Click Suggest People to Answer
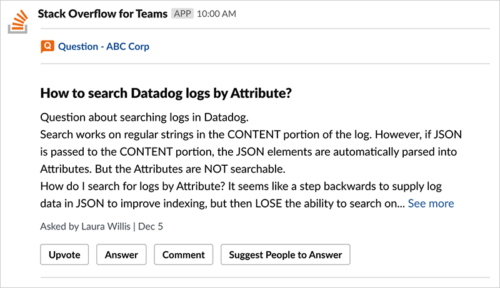The width and height of the screenshot is (500, 288). [x=285, y=254]
